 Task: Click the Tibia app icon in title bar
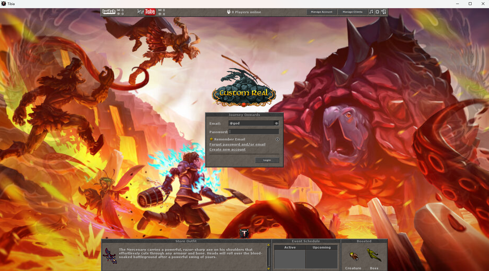point(4,4)
